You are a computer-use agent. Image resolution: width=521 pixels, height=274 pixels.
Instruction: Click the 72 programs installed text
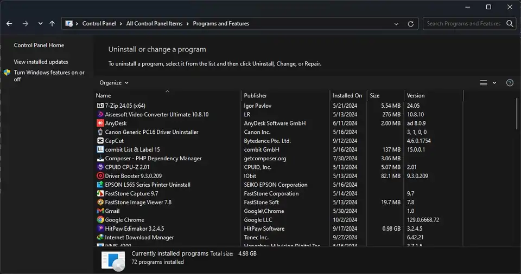click(157, 262)
